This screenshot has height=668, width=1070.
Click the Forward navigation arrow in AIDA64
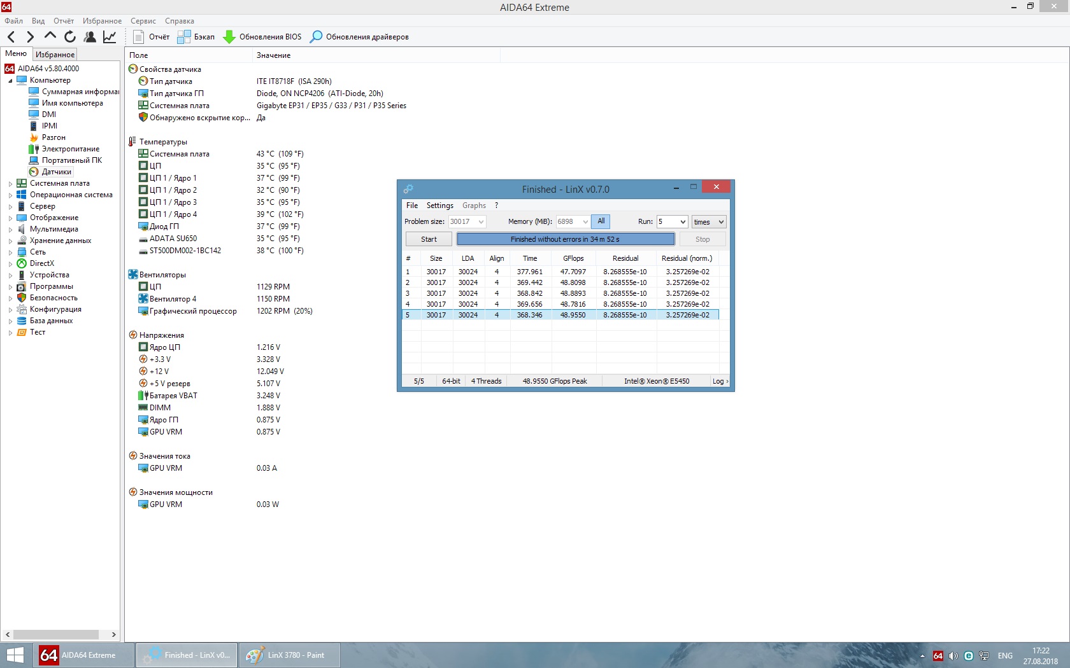click(x=30, y=37)
